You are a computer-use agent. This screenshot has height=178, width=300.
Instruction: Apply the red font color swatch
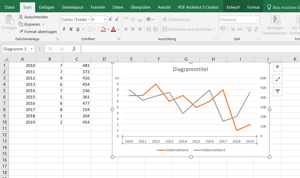pos(113,29)
